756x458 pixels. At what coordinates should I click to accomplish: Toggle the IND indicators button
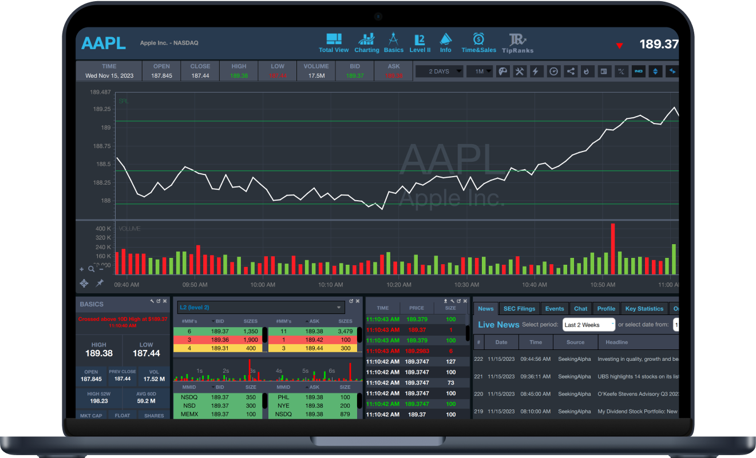tap(638, 71)
